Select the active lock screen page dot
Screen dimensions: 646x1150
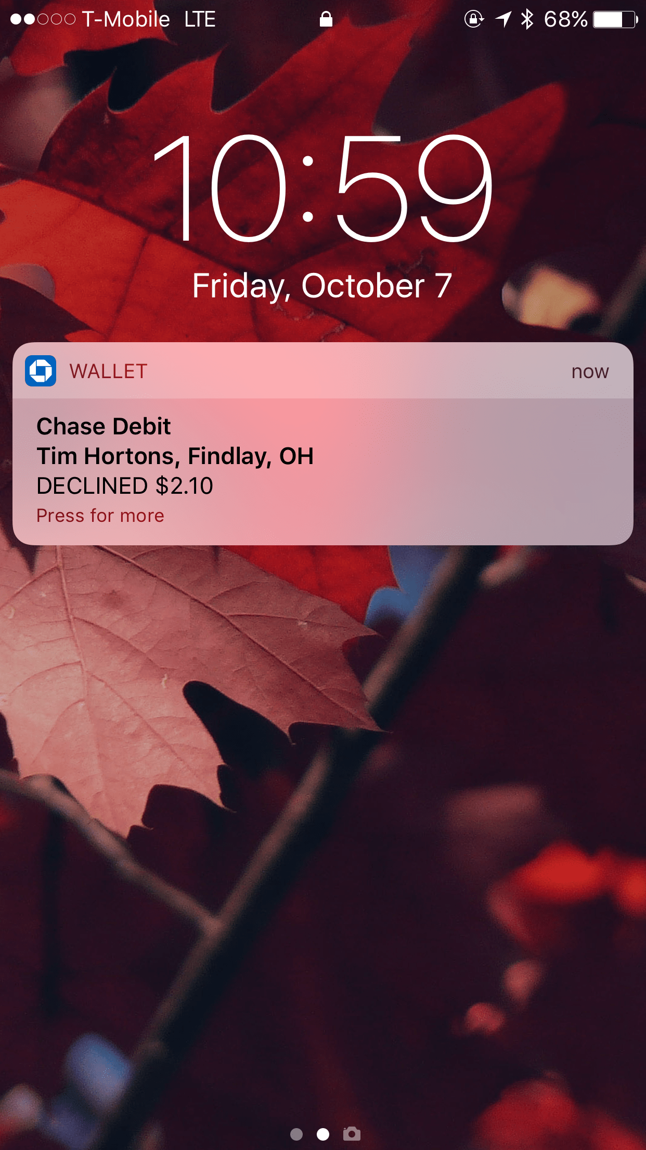pyautogui.click(x=323, y=1134)
